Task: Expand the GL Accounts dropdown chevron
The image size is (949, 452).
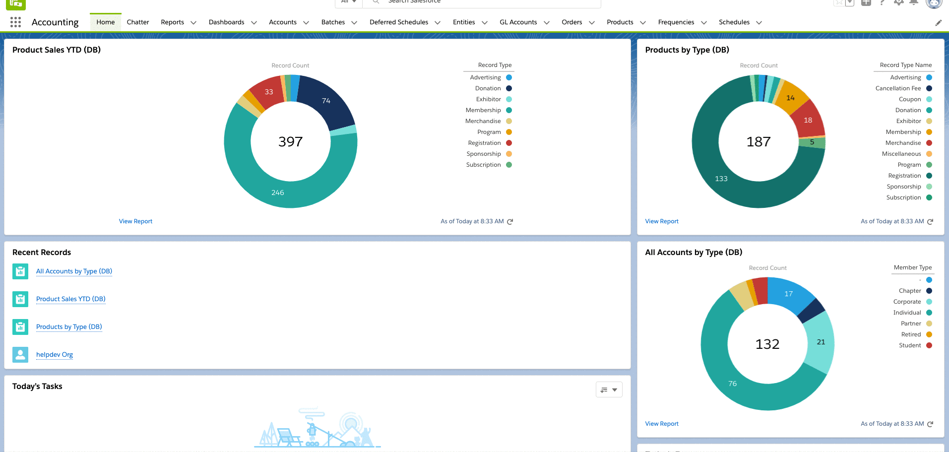Action: pos(547,23)
